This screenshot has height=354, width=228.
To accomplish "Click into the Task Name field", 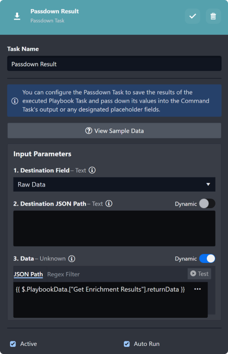I will click(x=114, y=64).
